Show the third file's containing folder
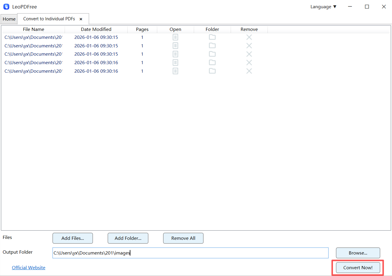The width and height of the screenshot is (392, 276). click(x=212, y=54)
